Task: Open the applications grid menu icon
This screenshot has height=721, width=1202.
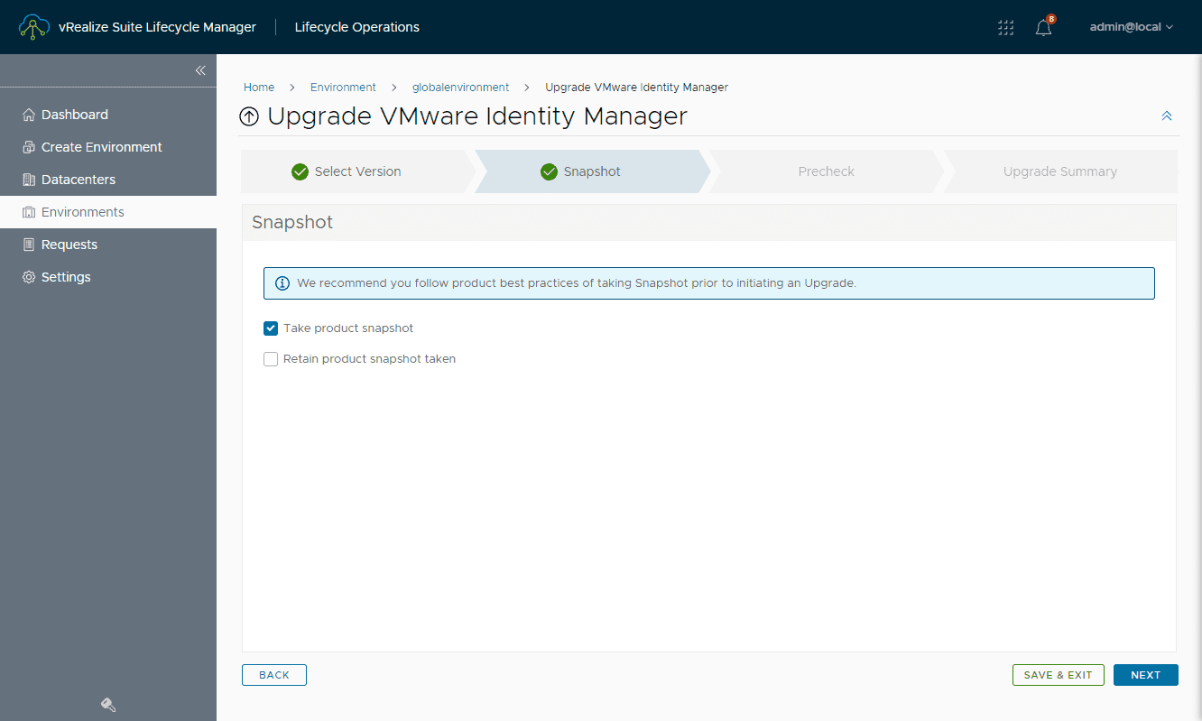Action: click(1006, 27)
